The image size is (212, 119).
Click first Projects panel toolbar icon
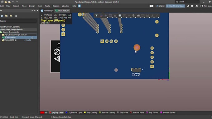(x=2, y=16)
